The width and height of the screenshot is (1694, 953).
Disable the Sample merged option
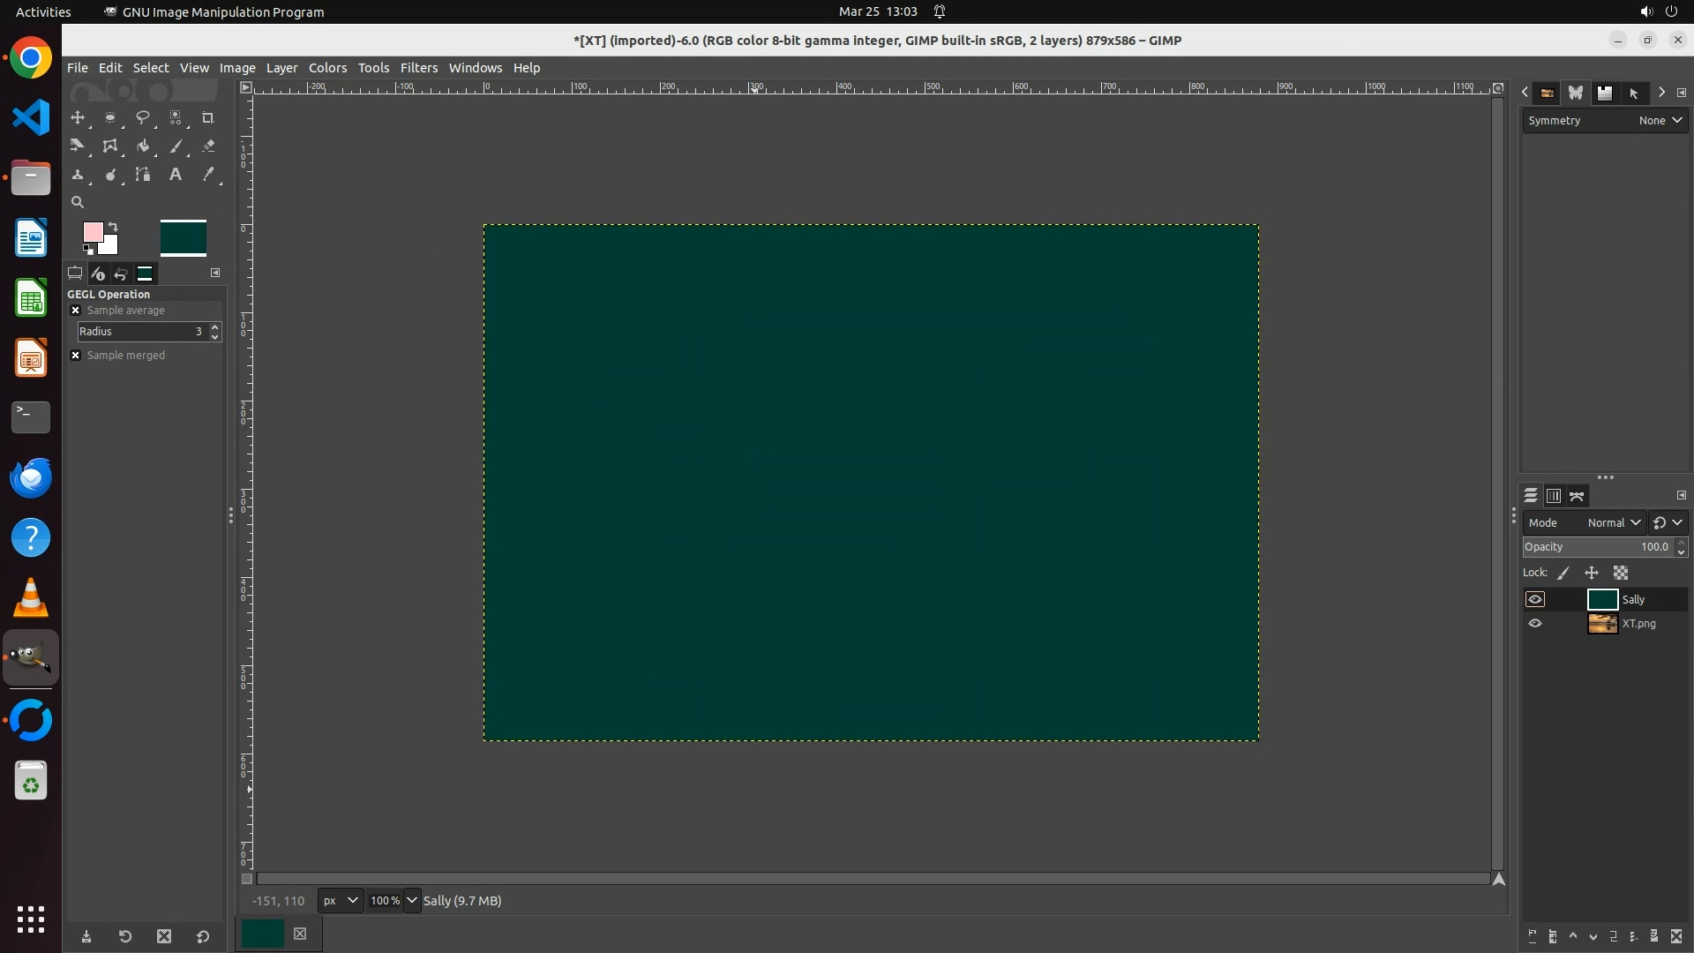[x=76, y=356]
